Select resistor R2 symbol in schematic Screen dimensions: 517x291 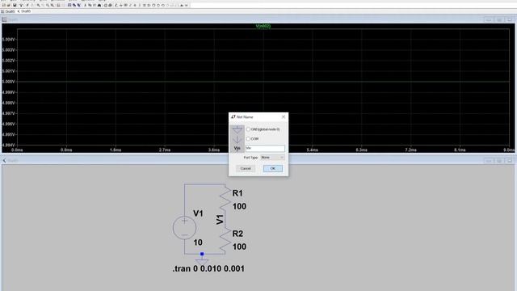(x=225, y=240)
